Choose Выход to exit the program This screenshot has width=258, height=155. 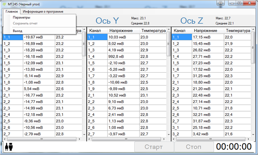pyautogui.click(x=18, y=31)
